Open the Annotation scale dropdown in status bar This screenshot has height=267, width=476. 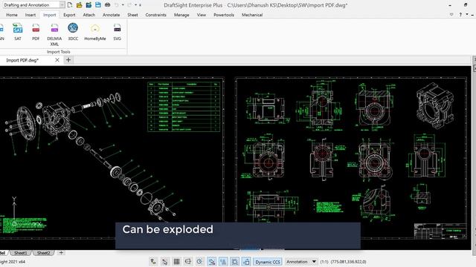[314, 262]
